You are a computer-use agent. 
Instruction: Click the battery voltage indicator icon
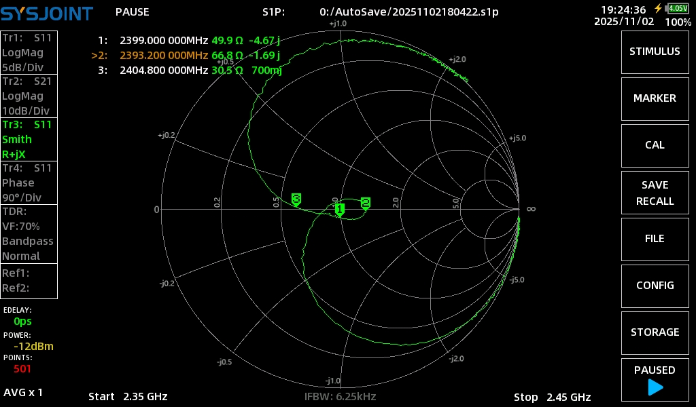677,9
